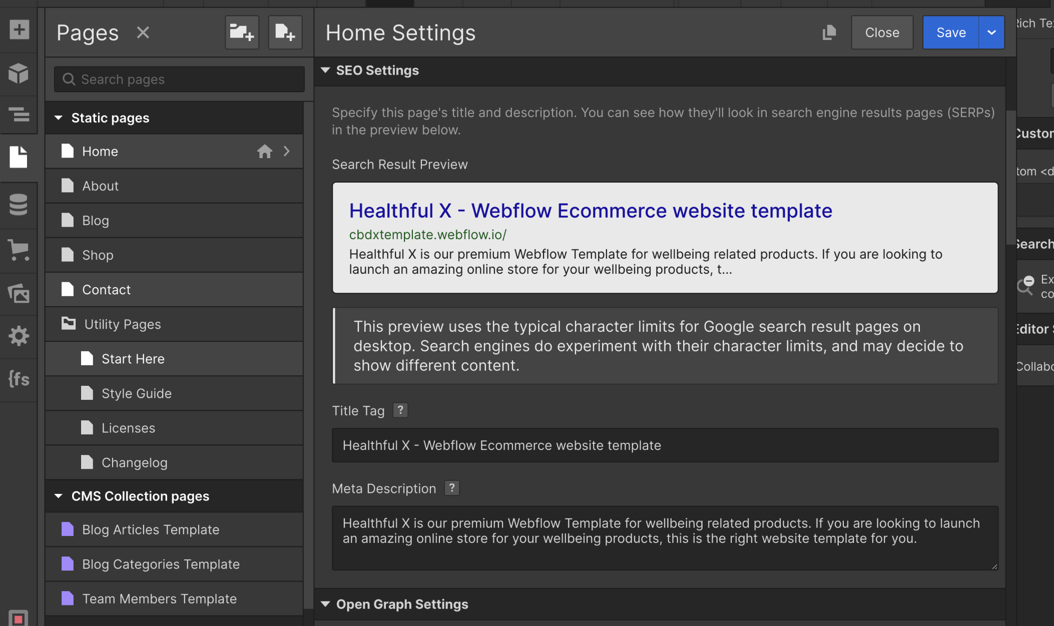Open the Assets images icon
The image size is (1054, 626).
tap(19, 293)
